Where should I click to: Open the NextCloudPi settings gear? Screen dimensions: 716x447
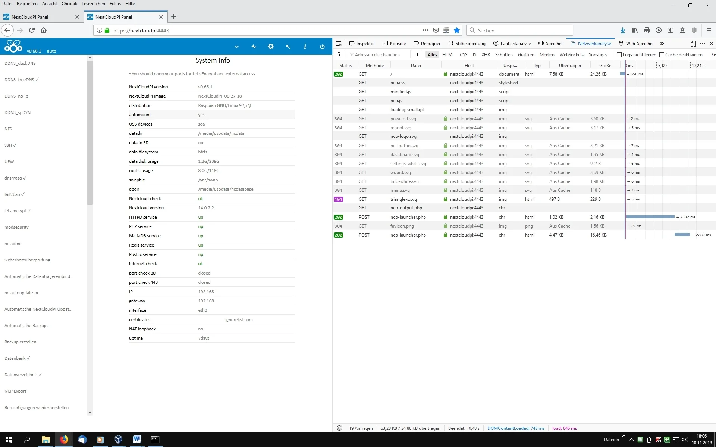click(271, 47)
